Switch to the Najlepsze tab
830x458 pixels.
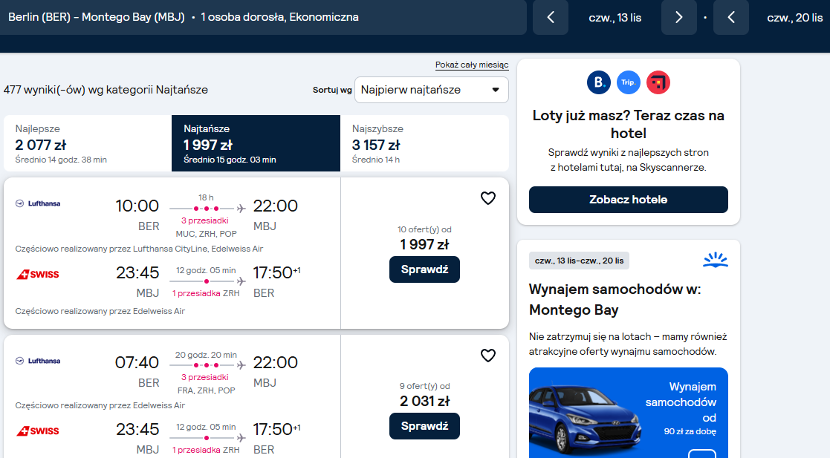tap(88, 143)
